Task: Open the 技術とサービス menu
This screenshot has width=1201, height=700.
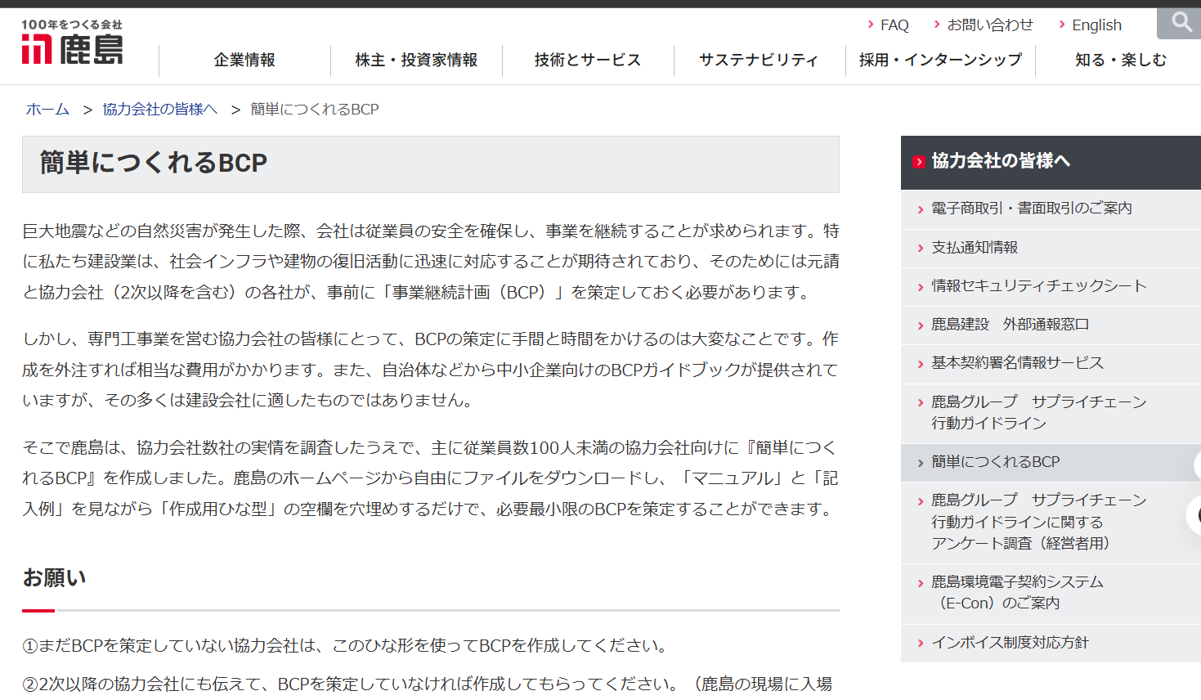Action: (x=588, y=60)
